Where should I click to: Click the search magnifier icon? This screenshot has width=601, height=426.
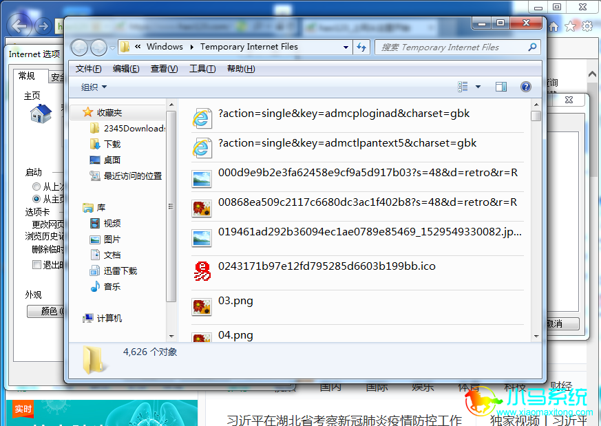[x=532, y=47]
